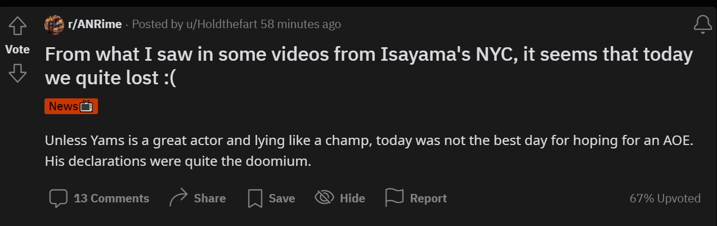Screen dimensions: 717x226
Task: Hide this post using the Hide label
Action: (x=352, y=198)
